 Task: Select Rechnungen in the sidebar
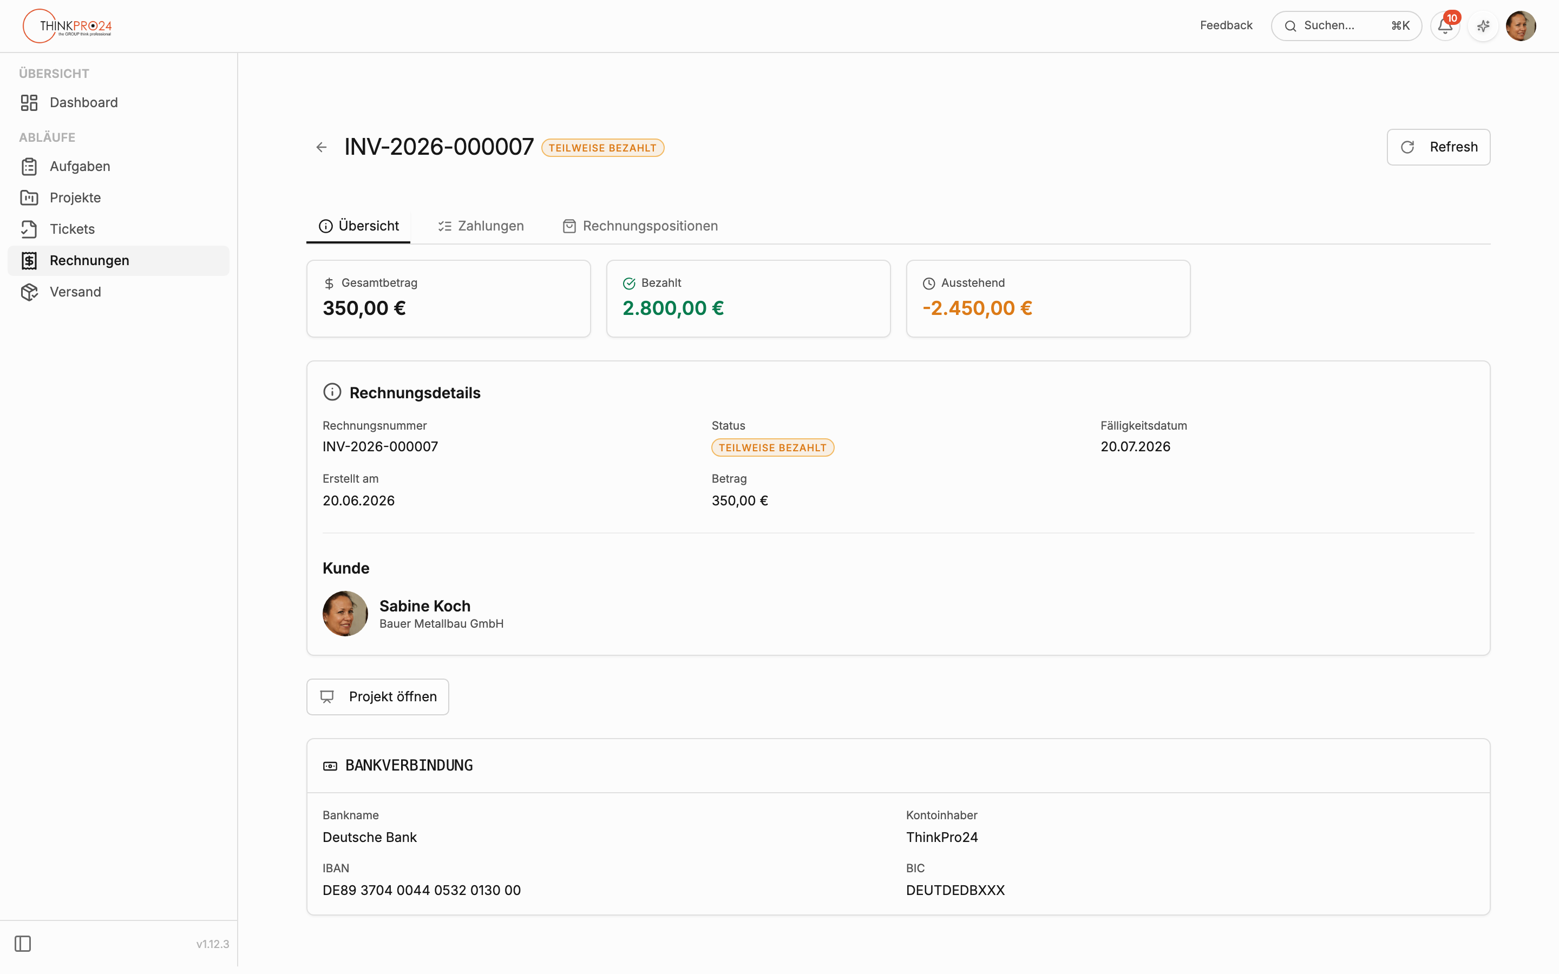(x=119, y=260)
